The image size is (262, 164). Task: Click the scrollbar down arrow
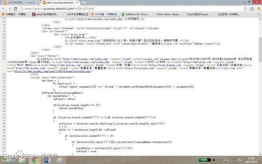point(260,154)
